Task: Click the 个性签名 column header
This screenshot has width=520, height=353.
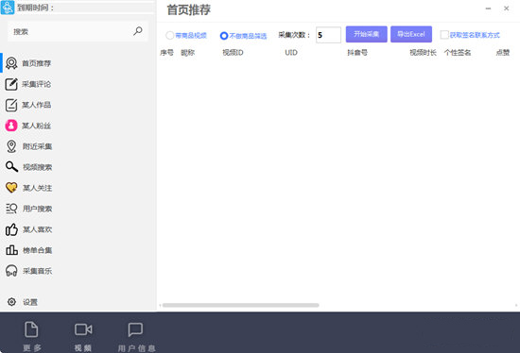Action: point(458,52)
